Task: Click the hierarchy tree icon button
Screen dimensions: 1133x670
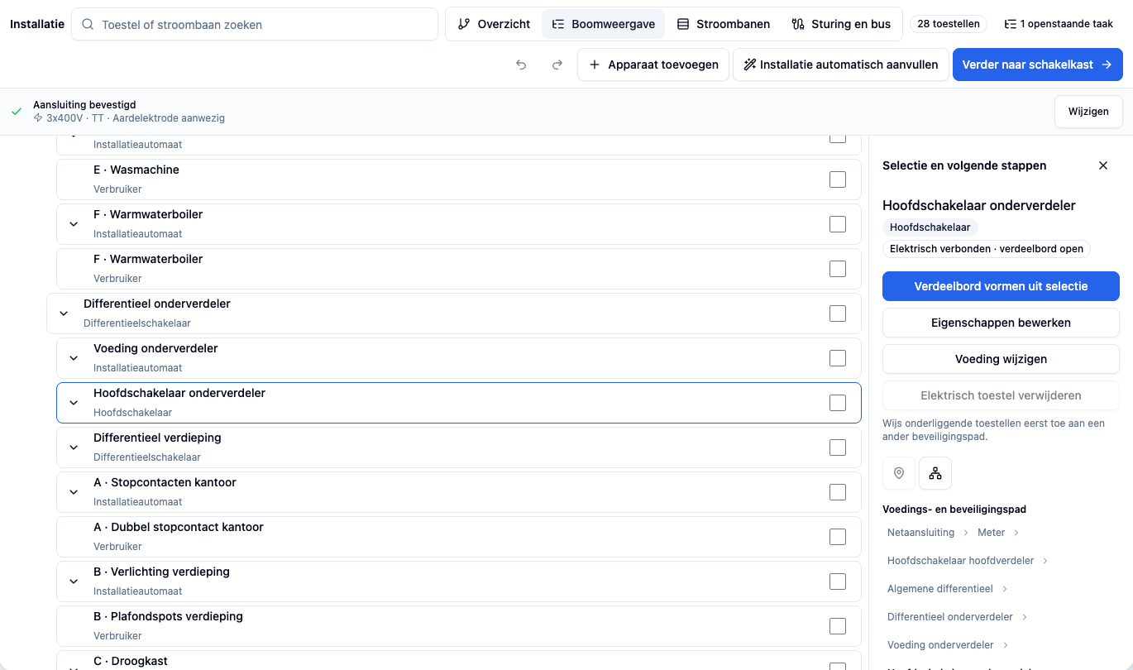Action: coord(935,473)
